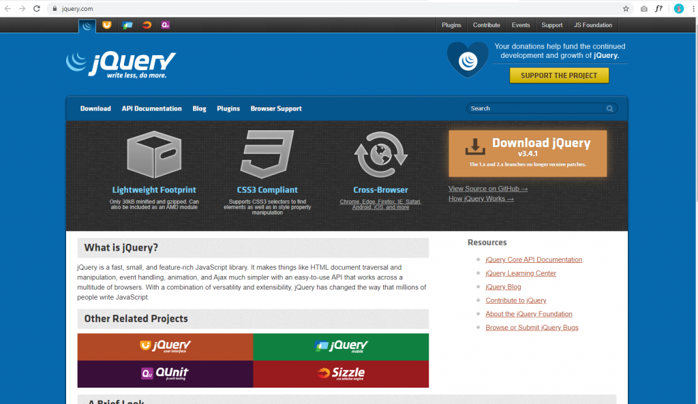Click the Resources heading
The height and width of the screenshot is (404, 698).
(x=487, y=243)
